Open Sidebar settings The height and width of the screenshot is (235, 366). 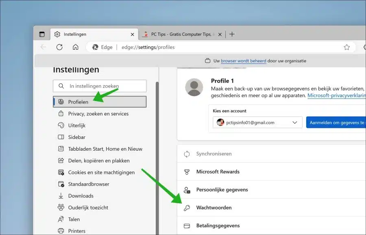[x=100, y=137]
